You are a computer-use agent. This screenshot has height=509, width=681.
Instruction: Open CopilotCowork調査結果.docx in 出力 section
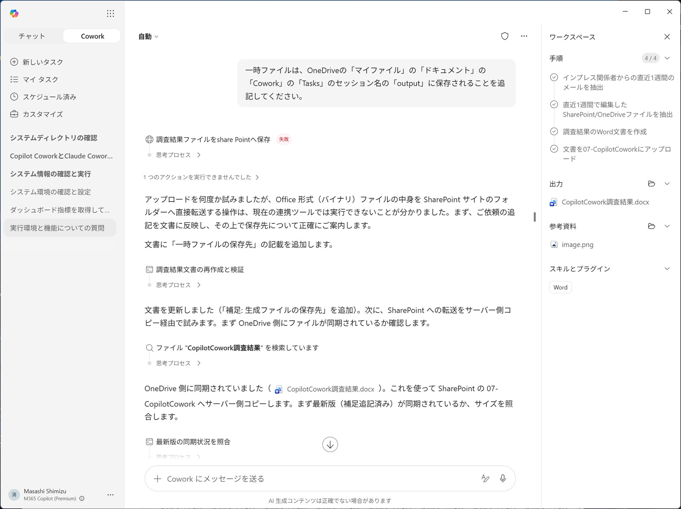605,202
